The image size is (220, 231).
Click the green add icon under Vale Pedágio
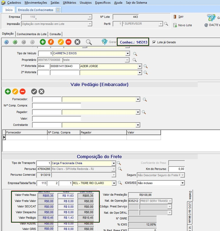point(8,92)
